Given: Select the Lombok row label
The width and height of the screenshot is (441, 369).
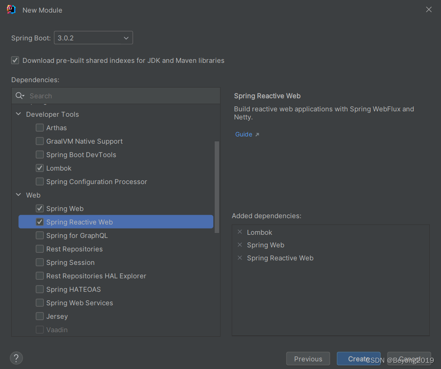Looking at the screenshot, I should click(x=59, y=168).
